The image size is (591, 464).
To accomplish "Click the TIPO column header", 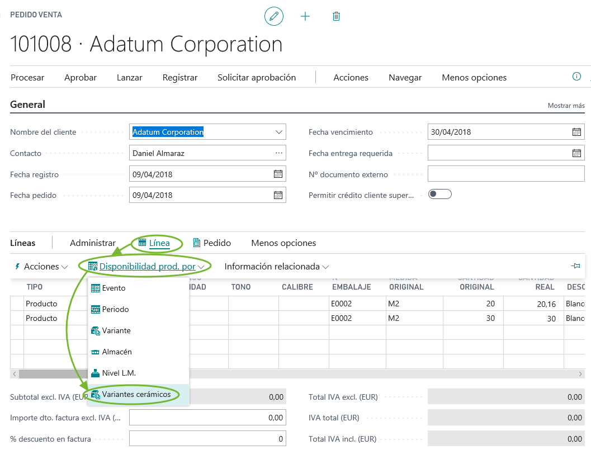I will 34,287.
